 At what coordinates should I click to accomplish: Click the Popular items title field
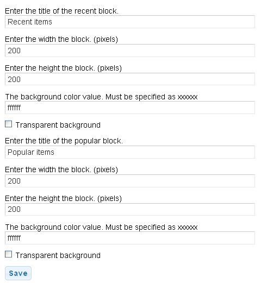pos(130,152)
